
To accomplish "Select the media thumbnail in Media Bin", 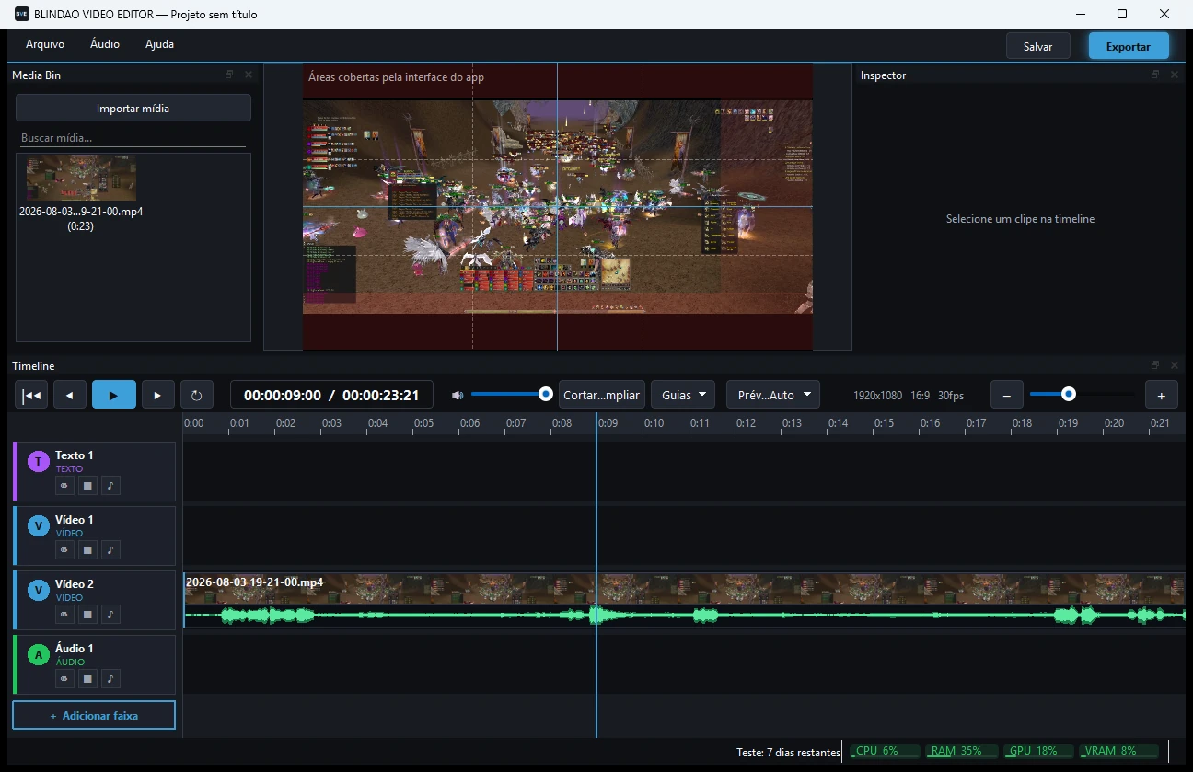I will [x=81, y=178].
